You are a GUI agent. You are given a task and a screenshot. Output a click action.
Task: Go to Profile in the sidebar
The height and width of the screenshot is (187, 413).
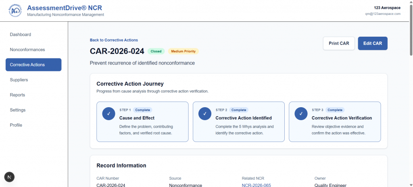[x=33, y=125]
